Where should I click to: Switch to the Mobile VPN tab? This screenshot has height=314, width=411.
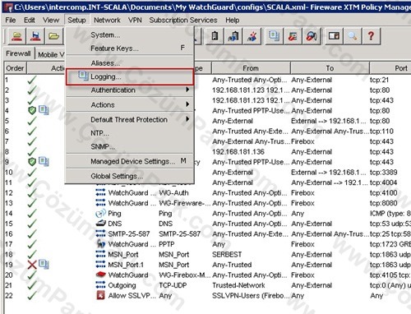click(x=50, y=54)
